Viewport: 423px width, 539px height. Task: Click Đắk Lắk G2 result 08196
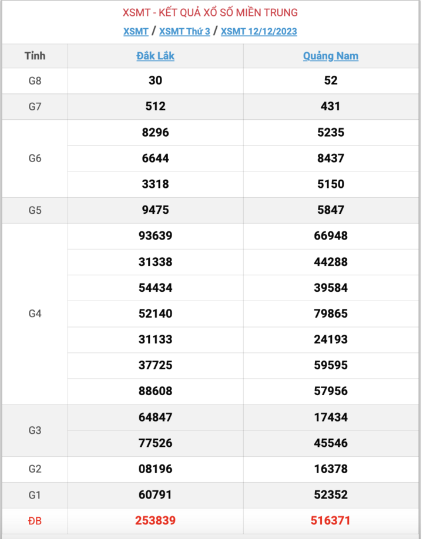tap(155, 469)
